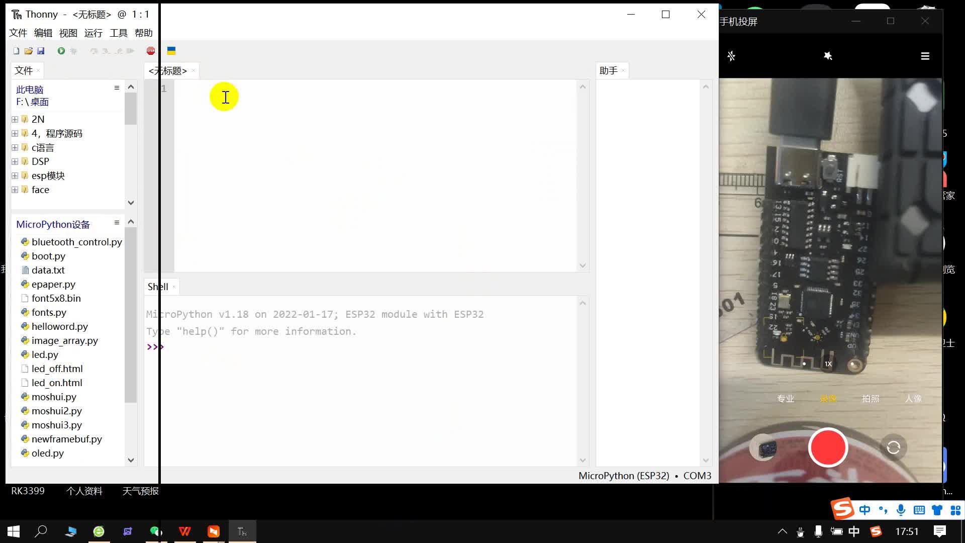965x543 pixels.
Task: Open the camera gallery thumbnail
Action: pos(765,448)
